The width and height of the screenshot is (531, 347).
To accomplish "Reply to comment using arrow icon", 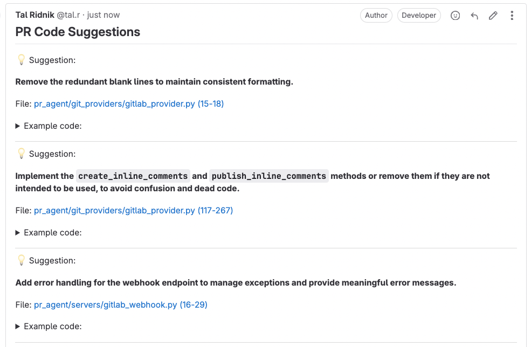I will pyautogui.click(x=474, y=16).
